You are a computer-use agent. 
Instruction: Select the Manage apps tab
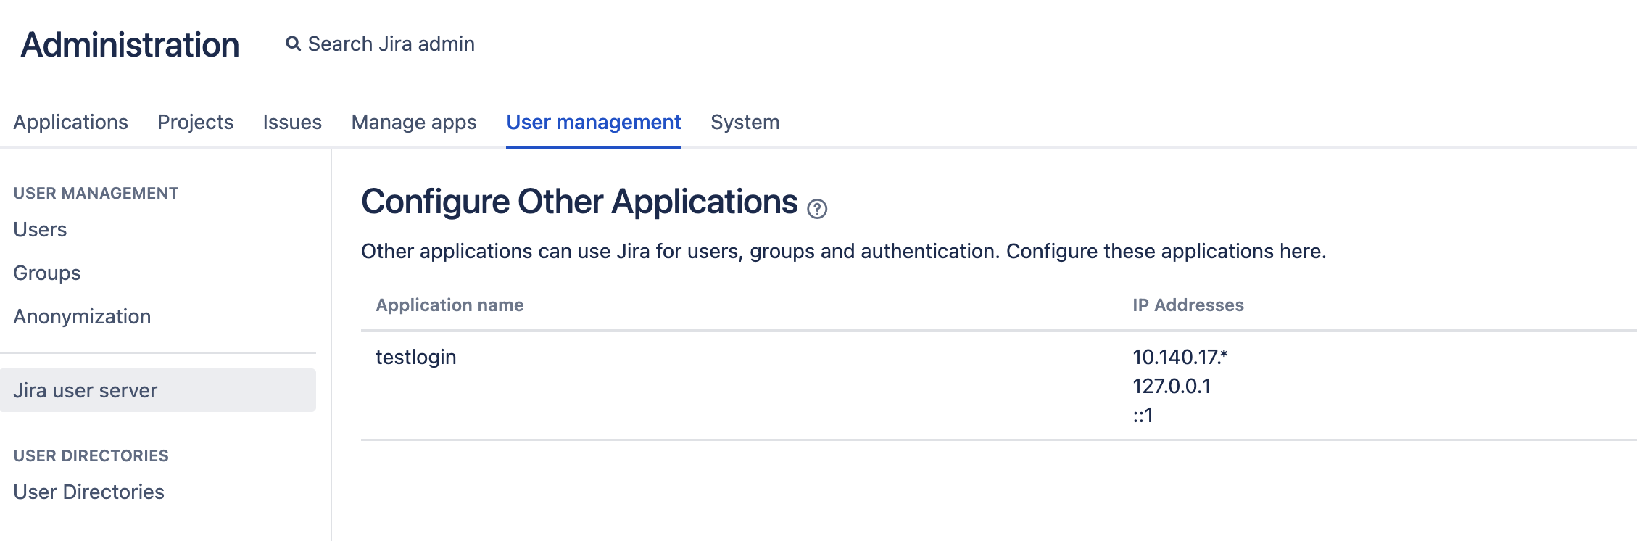[x=414, y=122]
